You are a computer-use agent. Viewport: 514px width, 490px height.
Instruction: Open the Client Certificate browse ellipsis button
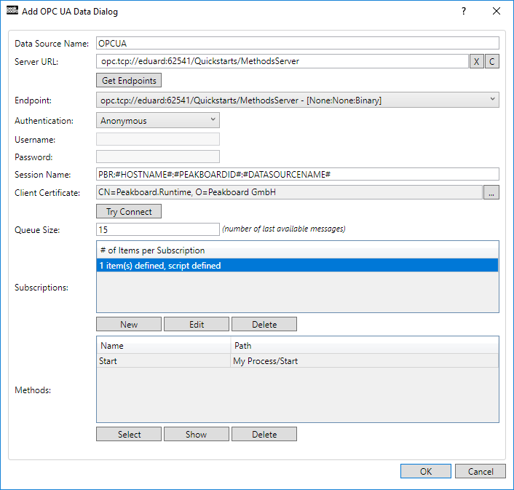click(x=492, y=192)
